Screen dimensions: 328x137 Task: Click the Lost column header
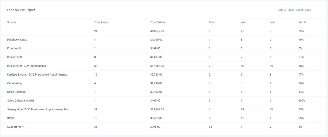[x=273, y=22]
